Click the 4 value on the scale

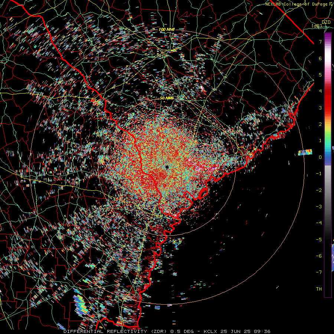[x=320, y=91]
